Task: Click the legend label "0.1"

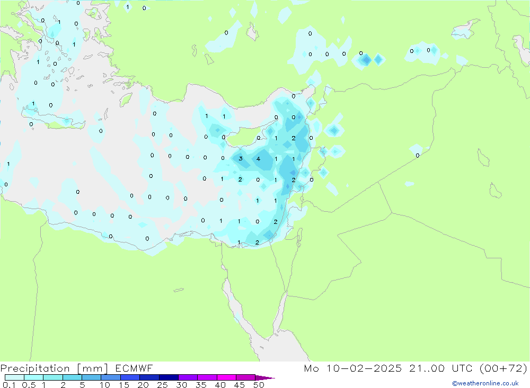Action: [x=9, y=385]
